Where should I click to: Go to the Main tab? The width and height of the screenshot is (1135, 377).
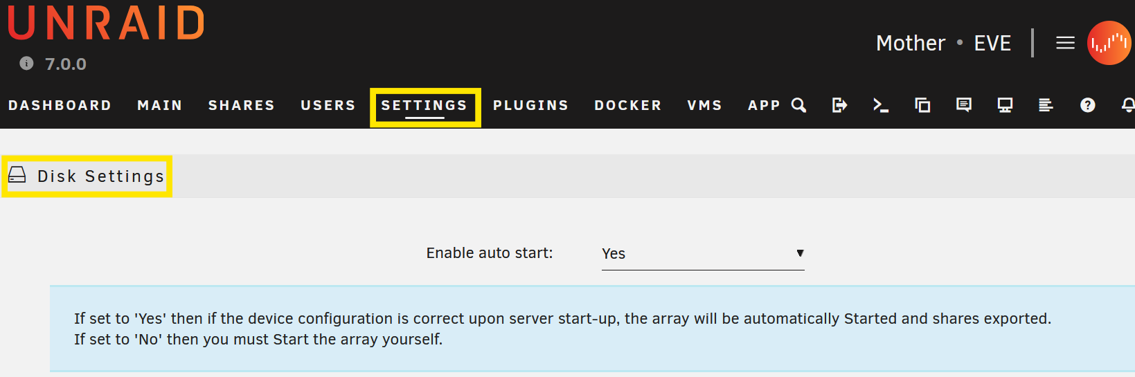pyautogui.click(x=160, y=105)
